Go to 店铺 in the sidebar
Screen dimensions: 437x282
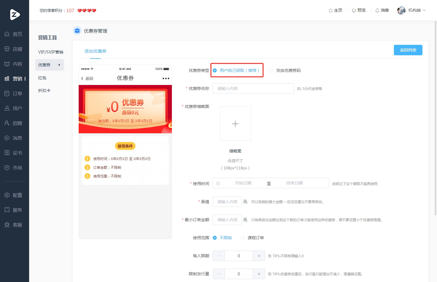click(13, 49)
